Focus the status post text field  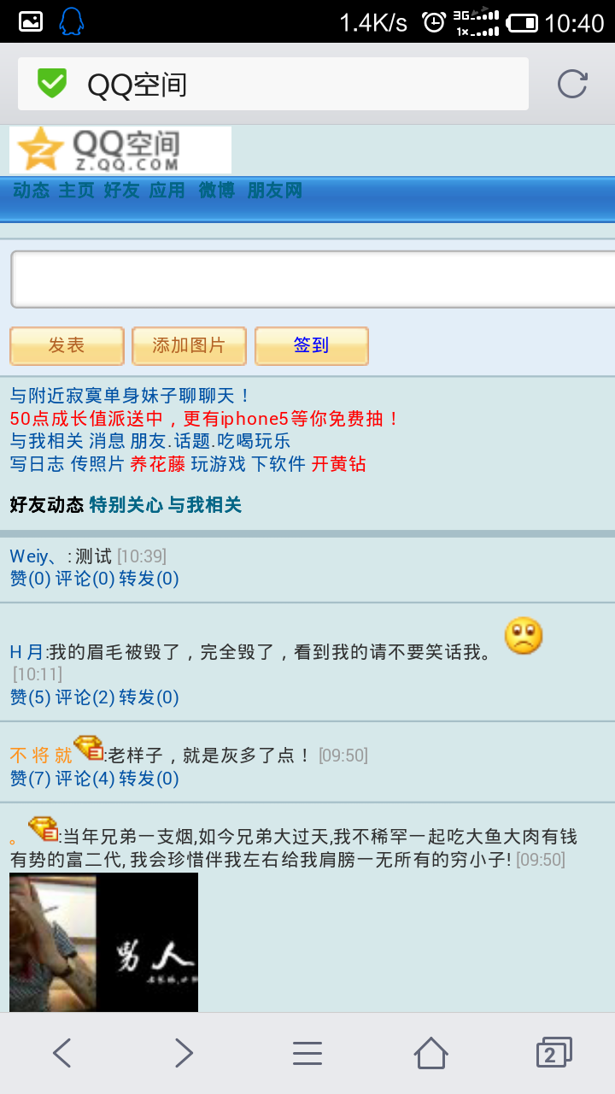click(x=313, y=279)
